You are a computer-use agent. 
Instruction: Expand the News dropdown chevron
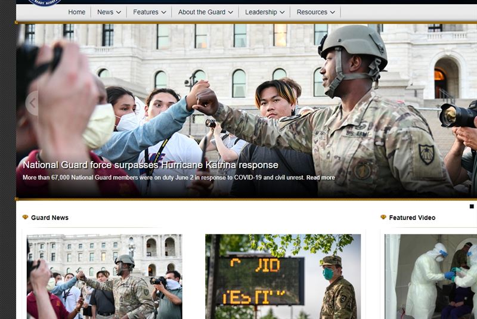pyautogui.click(x=119, y=12)
